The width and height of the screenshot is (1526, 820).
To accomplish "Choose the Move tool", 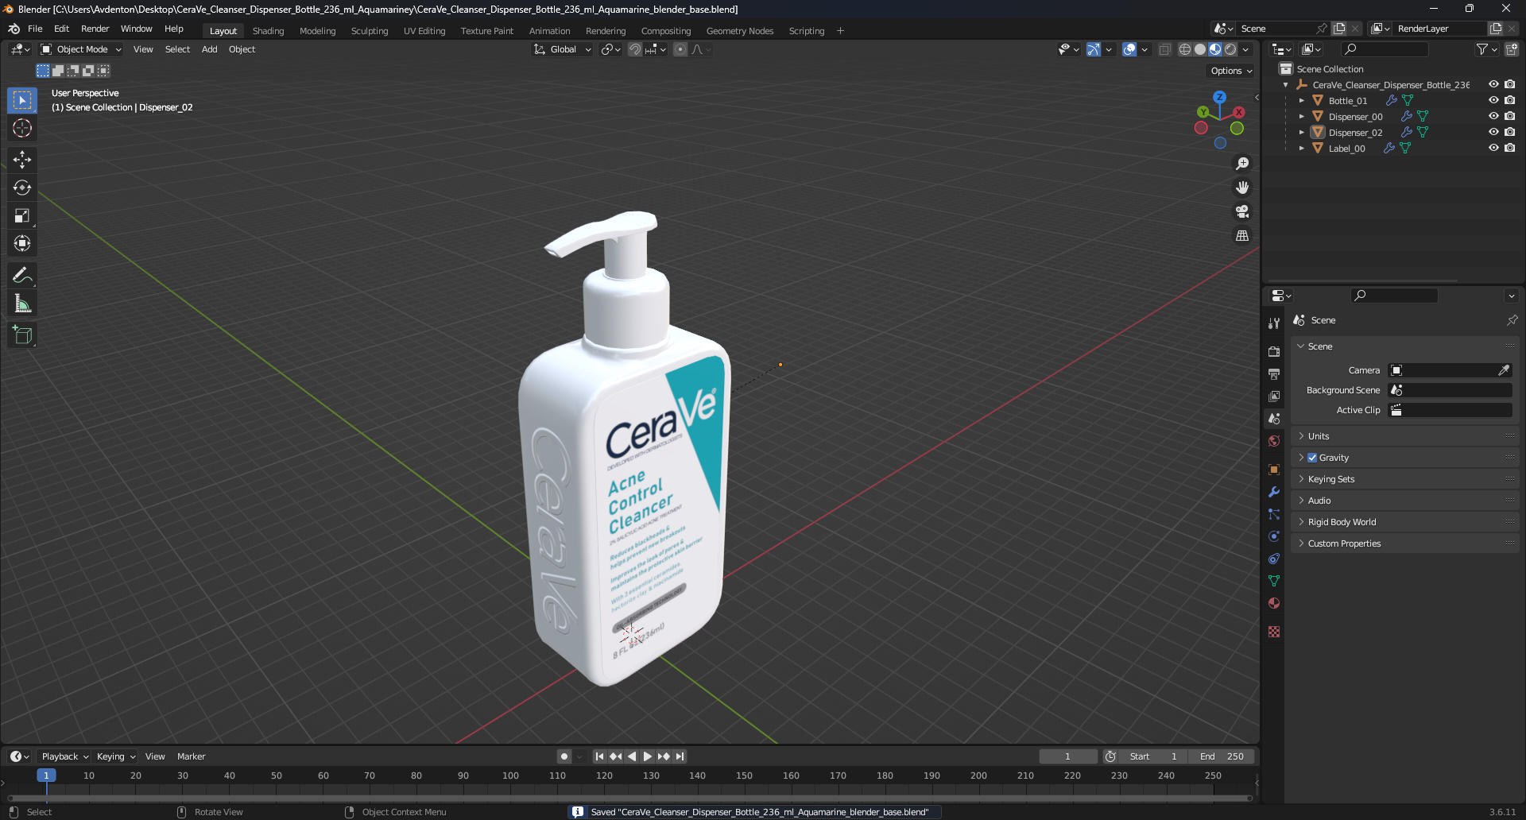I will click(x=22, y=160).
